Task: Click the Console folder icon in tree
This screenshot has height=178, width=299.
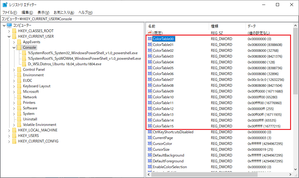Action: [19, 47]
